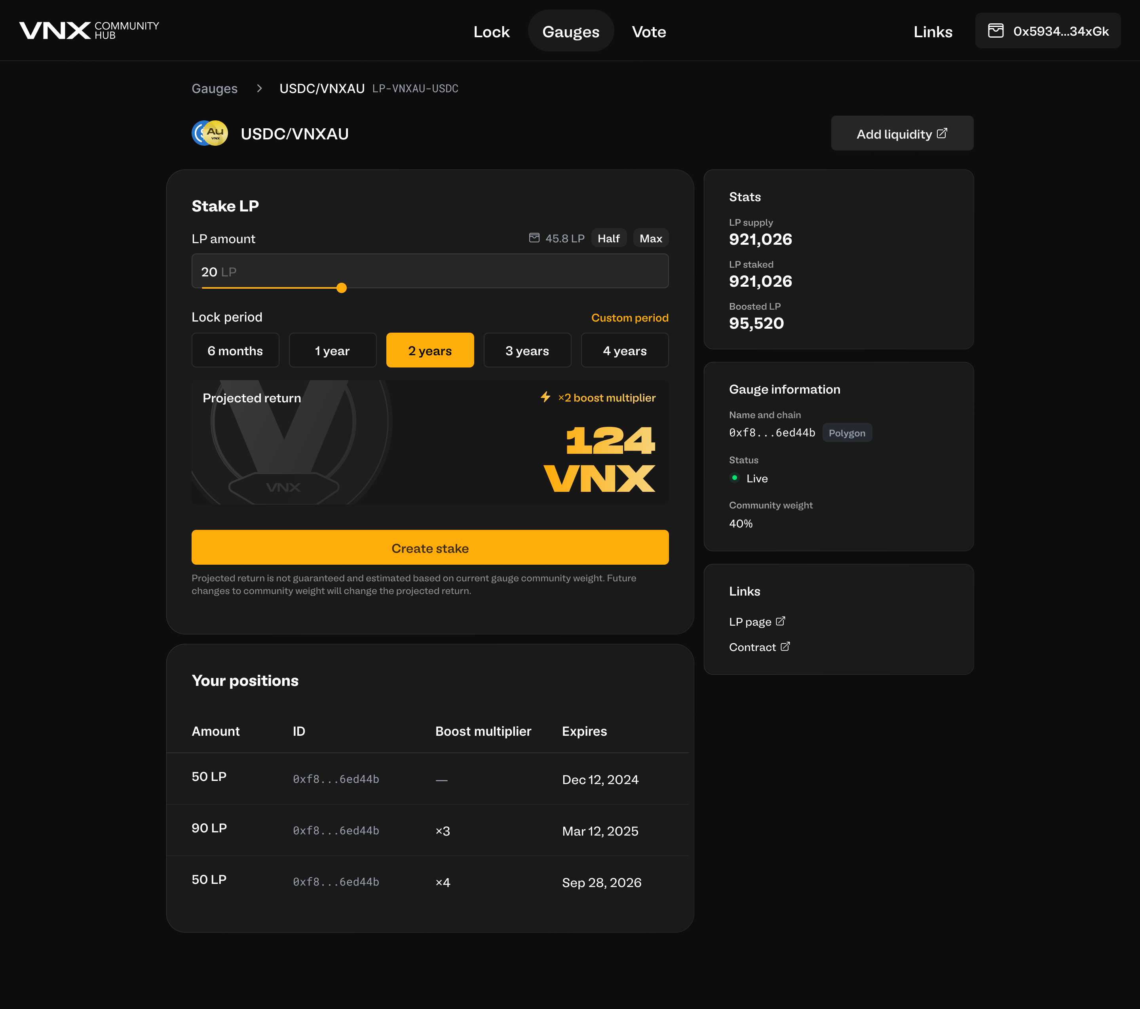The height and width of the screenshot is (1009, 1140).
Task: Click the LP amount slider handle
Action: (x=341, y=288)
